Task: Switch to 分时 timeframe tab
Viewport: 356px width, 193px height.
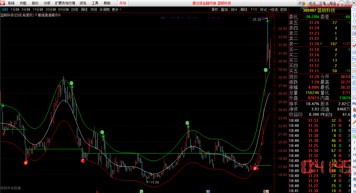Action: point(5,9)
